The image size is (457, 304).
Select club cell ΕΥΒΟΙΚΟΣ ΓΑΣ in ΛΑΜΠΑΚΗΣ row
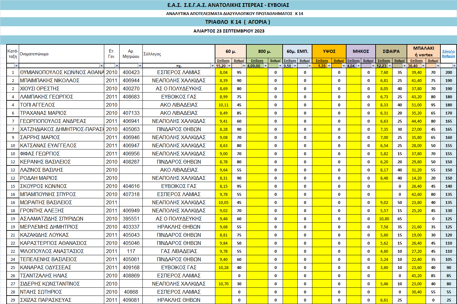tap(179, 97)
